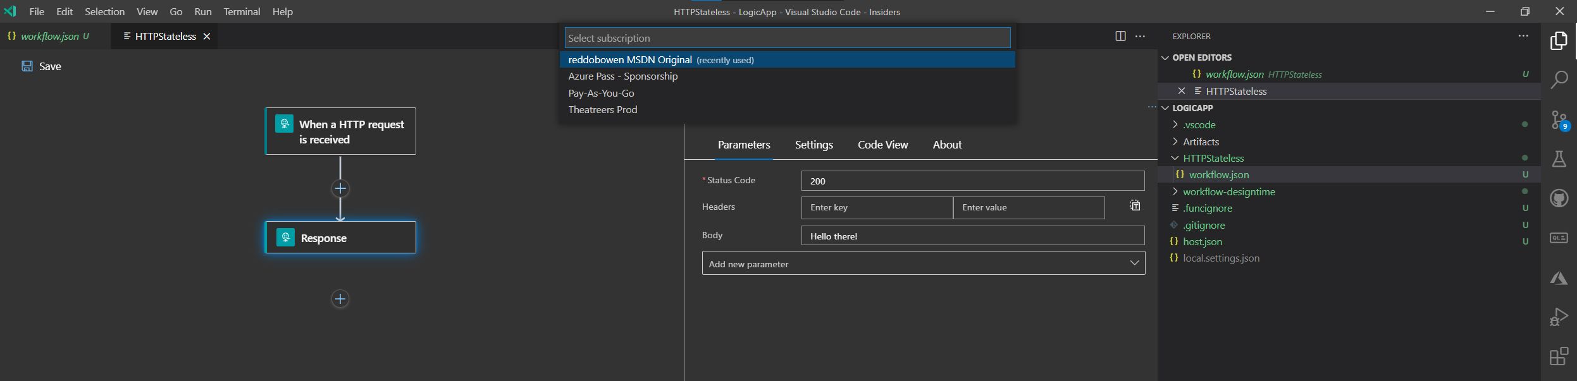Expand the .vscode folder

(1175, 124)
